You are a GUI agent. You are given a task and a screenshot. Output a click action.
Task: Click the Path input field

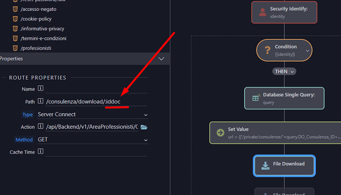coord(96,102)
